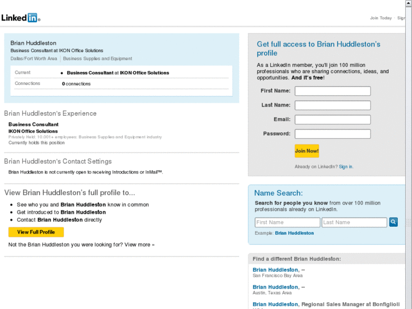This screenshot has width=412, height=309.
Task: Click the IKON Office Solutions company name under Experience
Action: (x=33, y=131)
